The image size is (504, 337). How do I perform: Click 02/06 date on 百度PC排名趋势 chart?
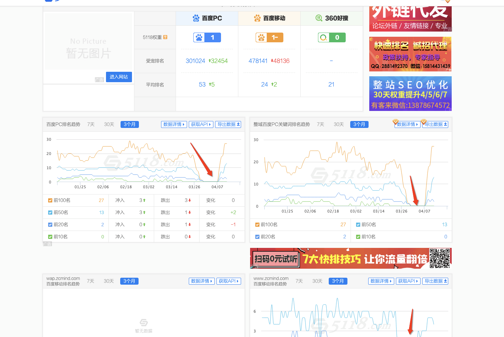pyautogui.click(x=103, y=187)
